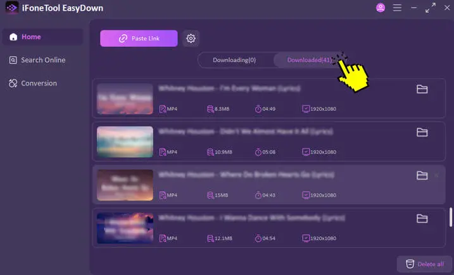Remove the Where Do Broken Hearts Go item

coord(437,175)
